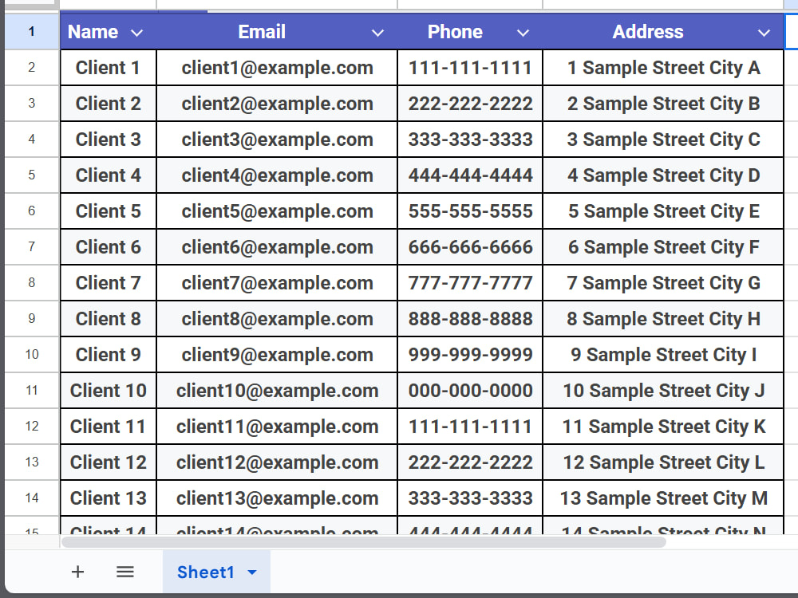Select cell Client 4
Screen dimensions: 798x598
point(108,175)
